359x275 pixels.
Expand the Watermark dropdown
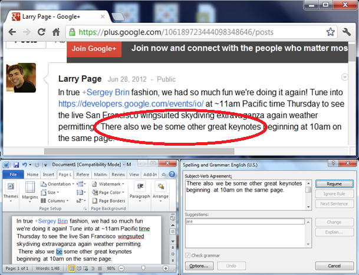108,184
